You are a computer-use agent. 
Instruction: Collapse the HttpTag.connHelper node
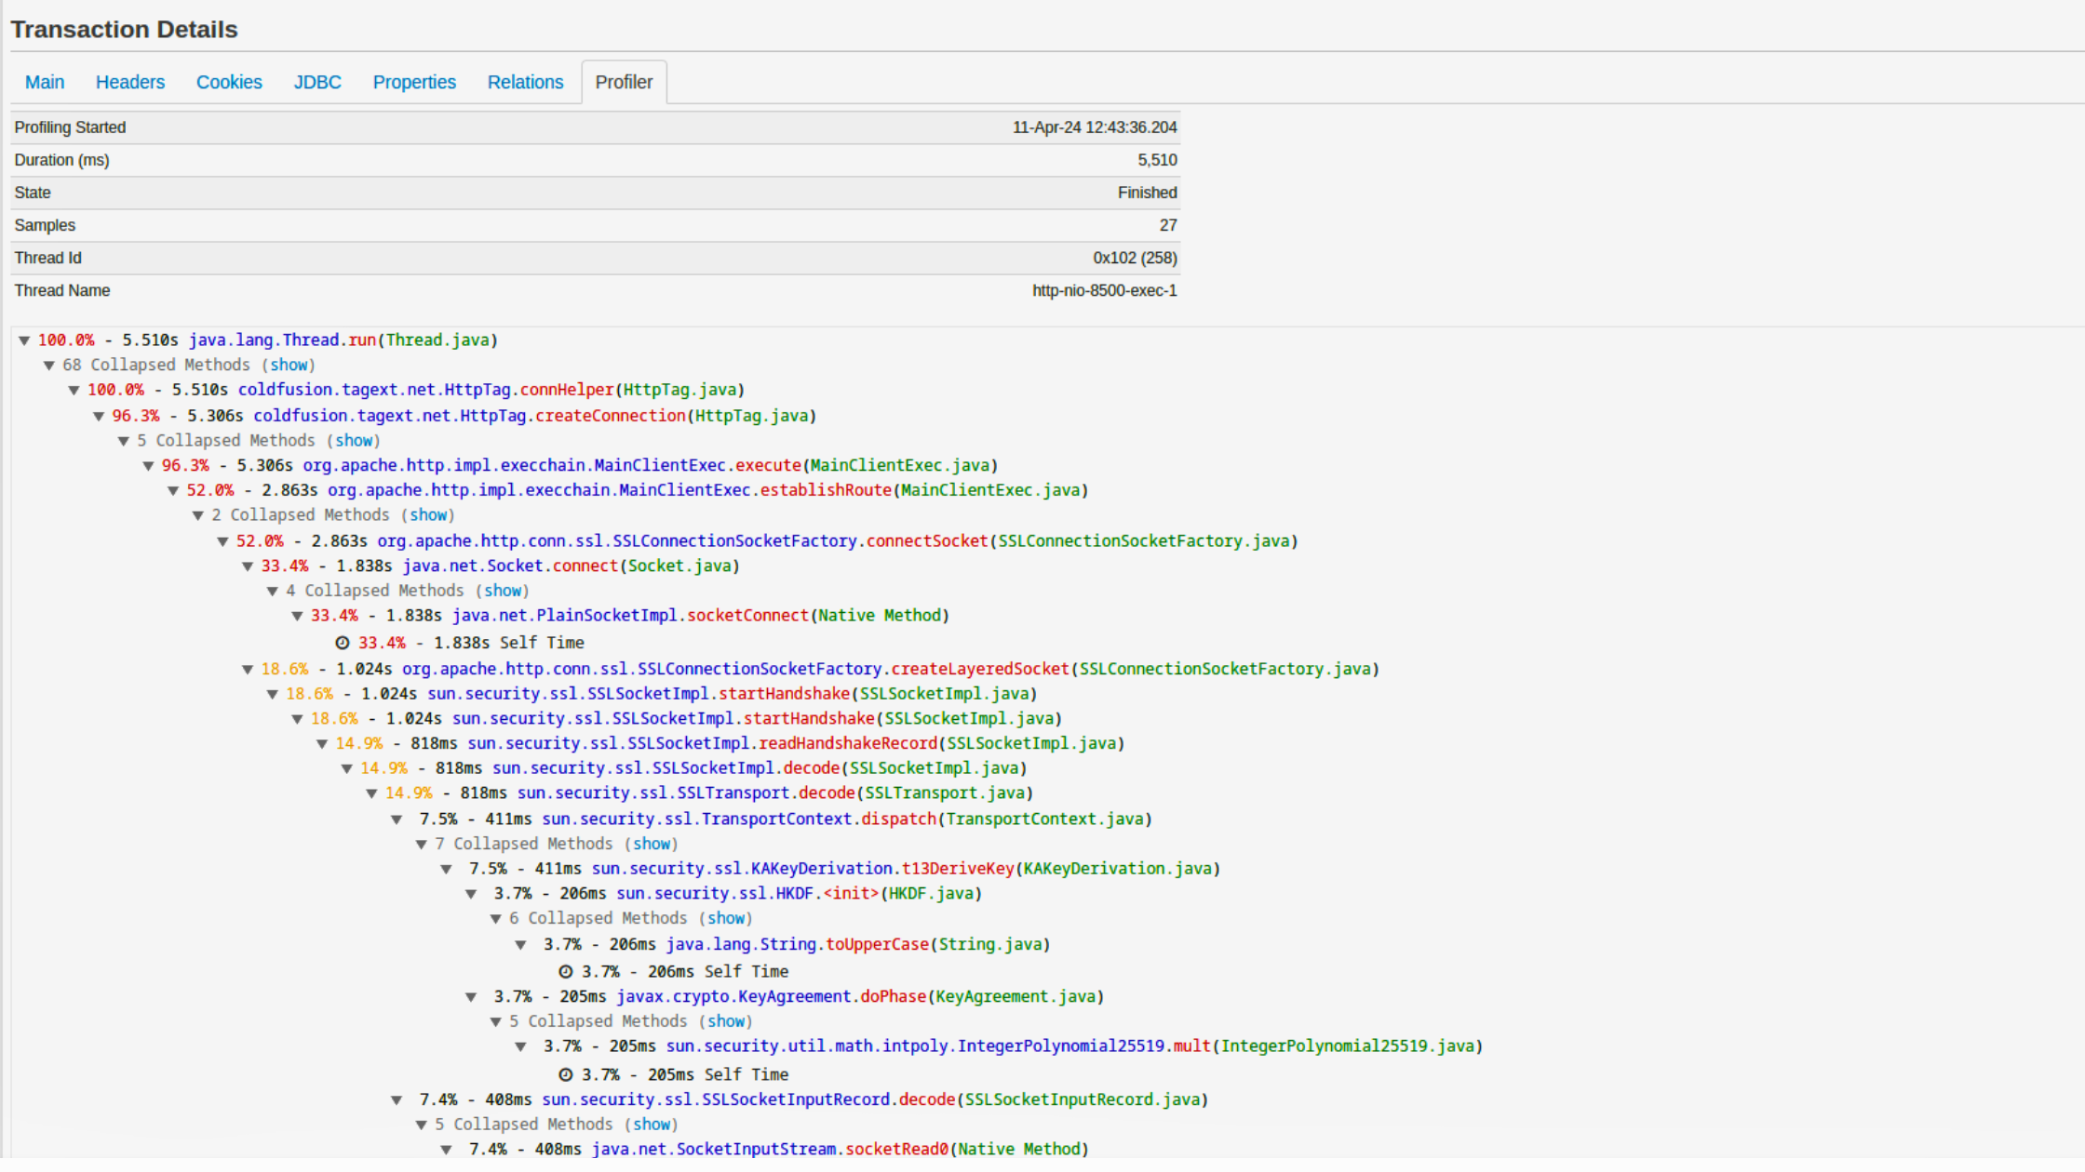tap(74, 391)
